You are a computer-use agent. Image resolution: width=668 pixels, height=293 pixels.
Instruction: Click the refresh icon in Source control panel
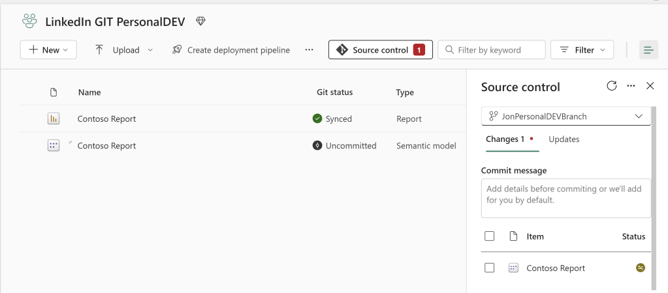612,86
